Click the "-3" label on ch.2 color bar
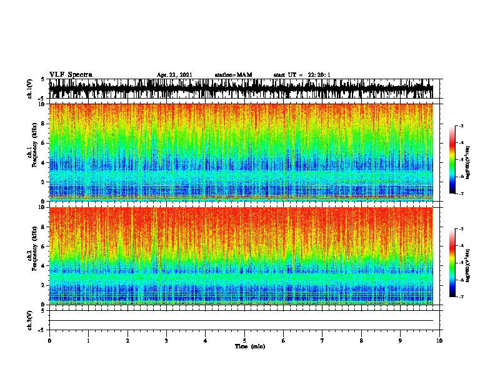 (461, 229)
